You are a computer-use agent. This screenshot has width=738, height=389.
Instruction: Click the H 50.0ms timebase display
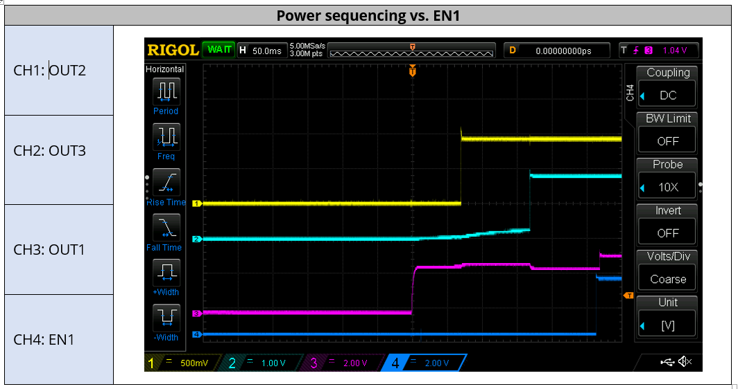(263, 51)
